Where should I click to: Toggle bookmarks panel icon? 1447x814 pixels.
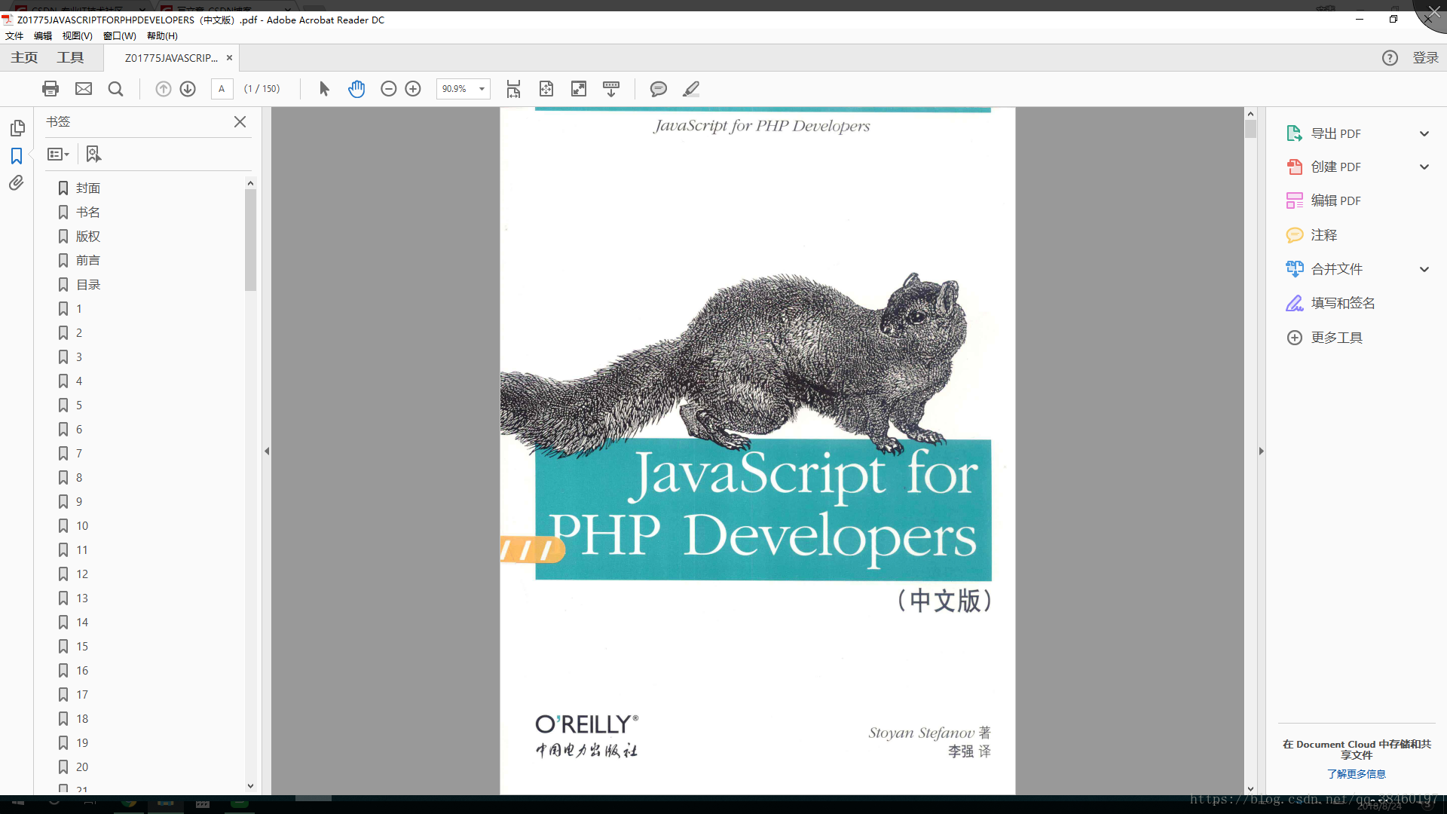(x=17, y=156)
